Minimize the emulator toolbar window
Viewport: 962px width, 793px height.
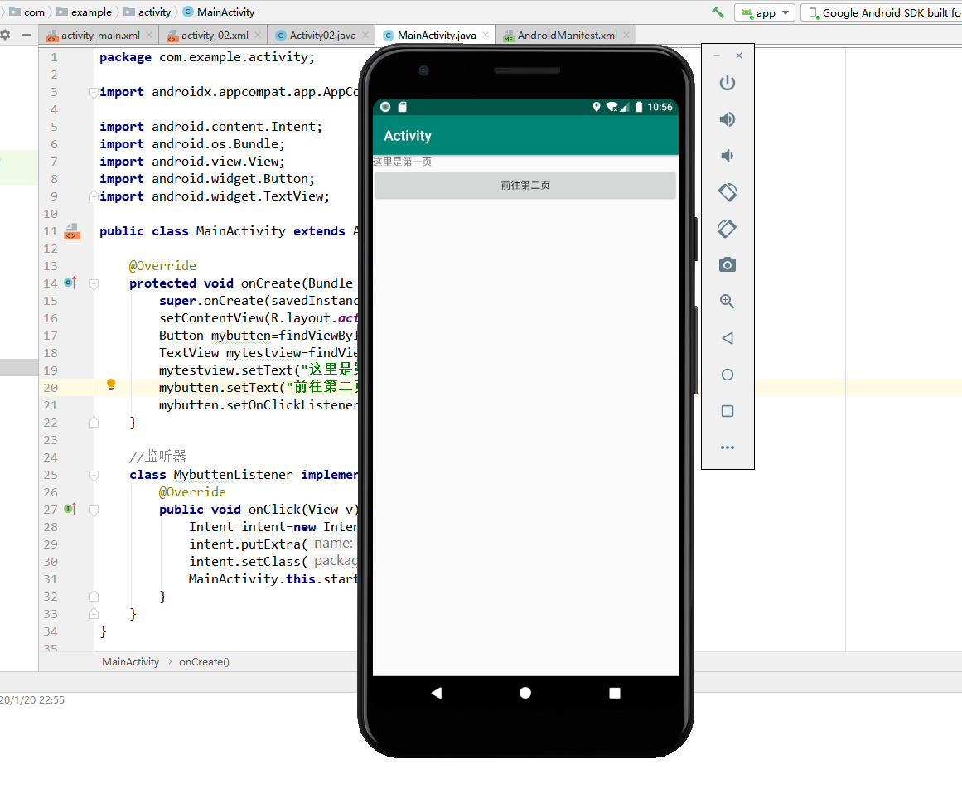tap(717, 56)
